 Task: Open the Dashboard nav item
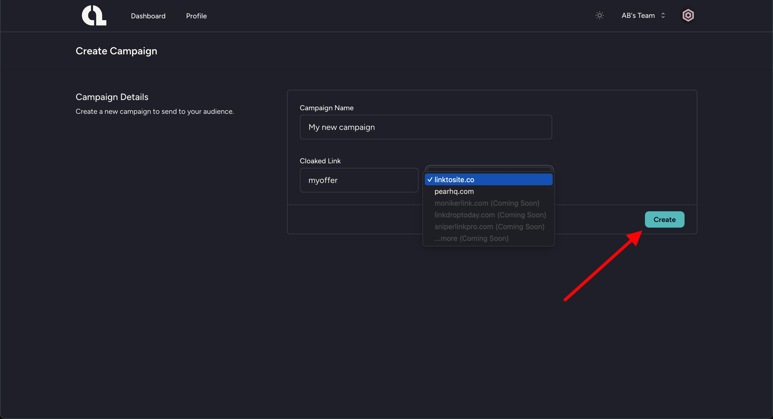[x=148, y=16]
